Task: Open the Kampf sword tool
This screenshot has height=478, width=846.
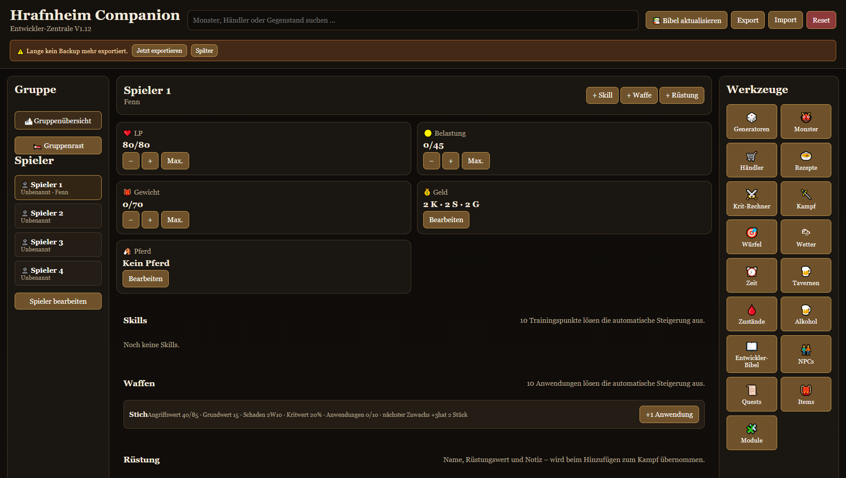Action: 806,199
